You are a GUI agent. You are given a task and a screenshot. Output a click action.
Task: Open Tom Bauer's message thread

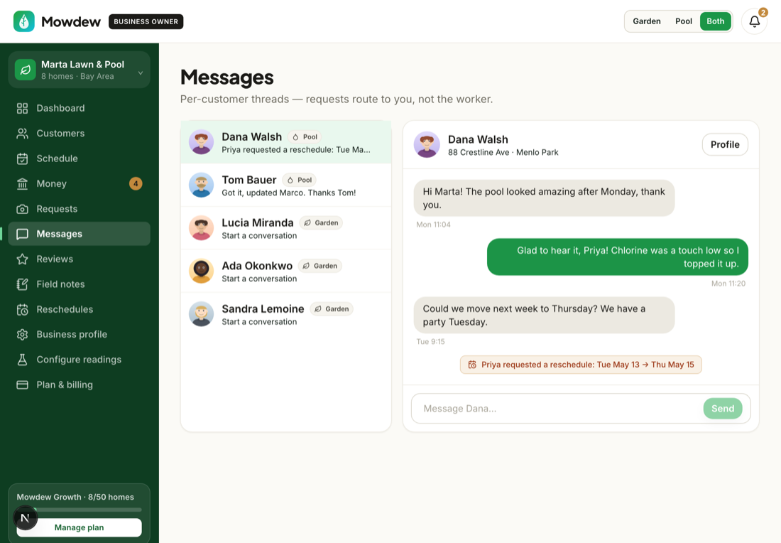286,185
